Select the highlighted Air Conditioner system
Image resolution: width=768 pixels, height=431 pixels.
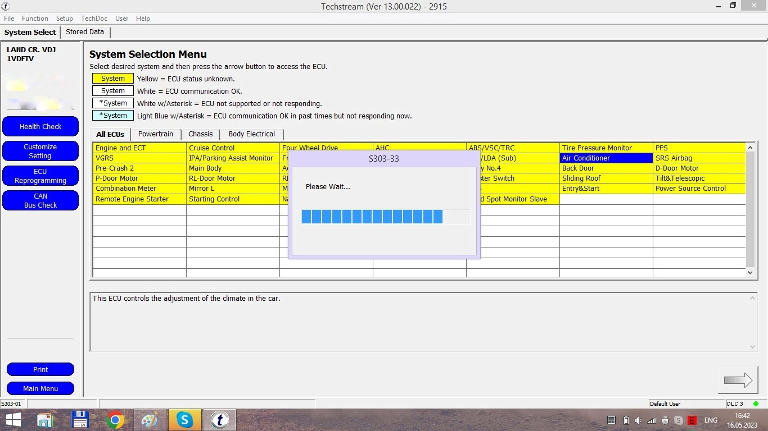(x=606, y=158)
